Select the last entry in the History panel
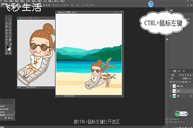 pyautogui.click(x=7, y=115)
